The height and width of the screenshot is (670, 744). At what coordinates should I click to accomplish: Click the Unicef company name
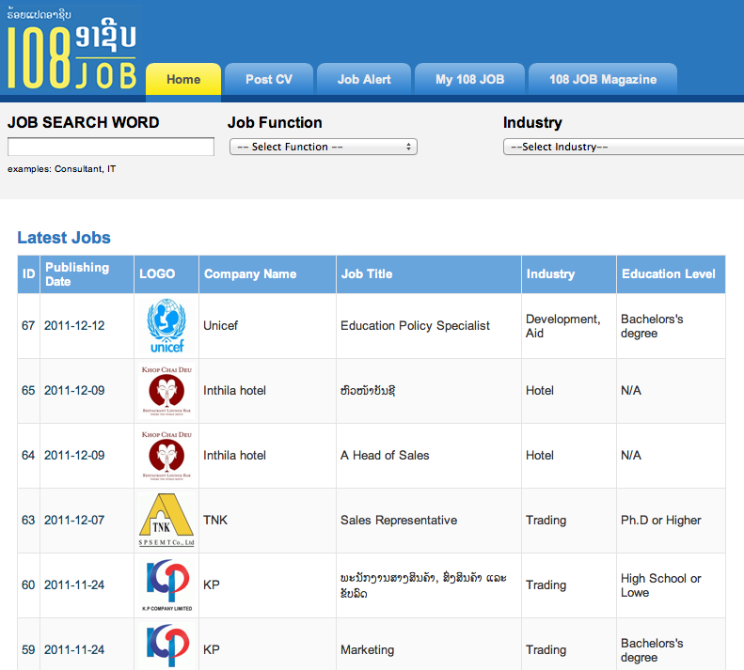(x=221, y=326)
